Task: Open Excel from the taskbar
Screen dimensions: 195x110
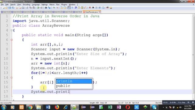Action: 110,107
